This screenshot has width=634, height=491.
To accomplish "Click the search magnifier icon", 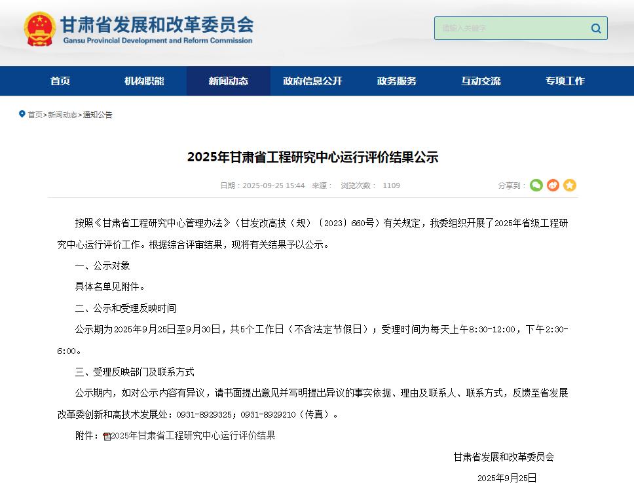I will tap(595, 28).
